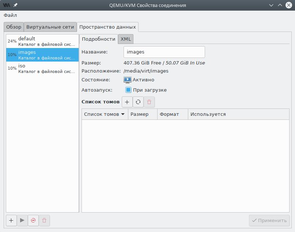Click the 'Размер' column header
This screenshot has width=295, height=232.
pos(143,114)
